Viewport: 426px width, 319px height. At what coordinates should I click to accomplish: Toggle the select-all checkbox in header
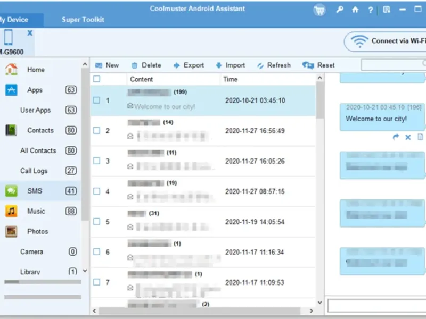tap(96, 79)
